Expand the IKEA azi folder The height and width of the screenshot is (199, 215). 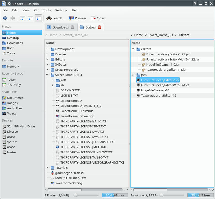coord(47,65)
